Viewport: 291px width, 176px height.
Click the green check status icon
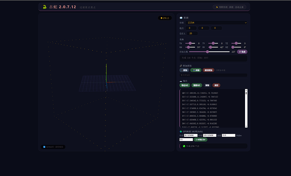184,146
